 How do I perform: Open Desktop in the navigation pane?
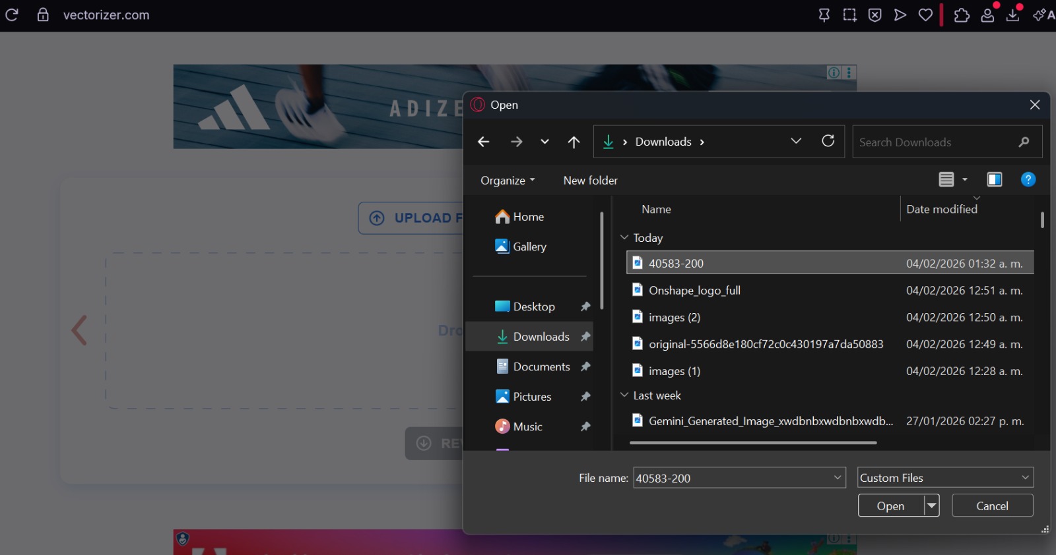[525, 307]
